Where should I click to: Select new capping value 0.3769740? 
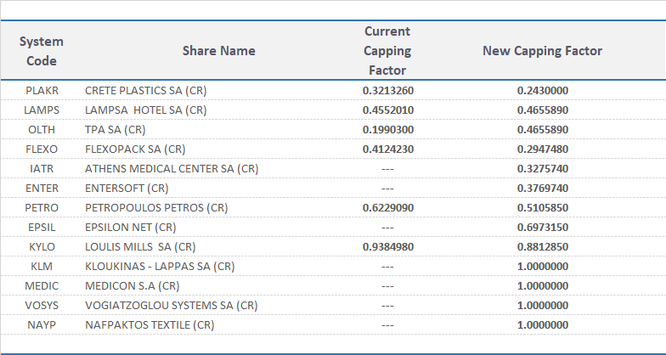click(542, 188)
